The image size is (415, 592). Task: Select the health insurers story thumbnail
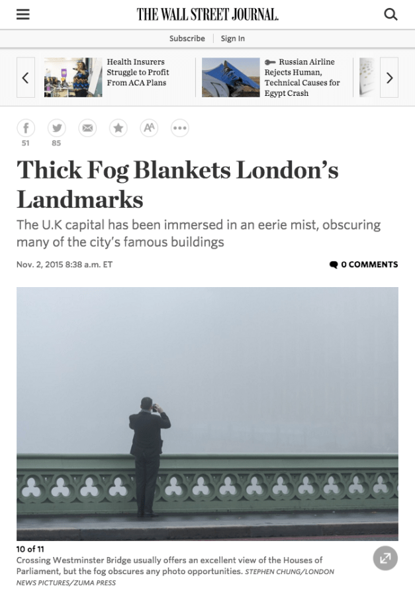[73, 77]
